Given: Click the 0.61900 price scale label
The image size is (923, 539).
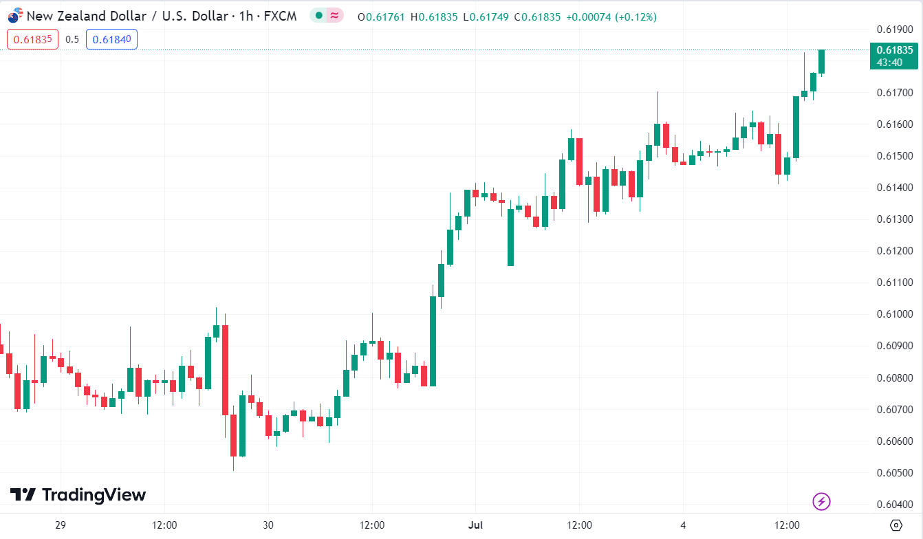Looking at the screenshot, I should pyautogui.click(x=894, y=29).
